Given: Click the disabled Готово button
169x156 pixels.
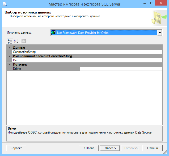Looking at the screenshot, I should pos(131,148).
